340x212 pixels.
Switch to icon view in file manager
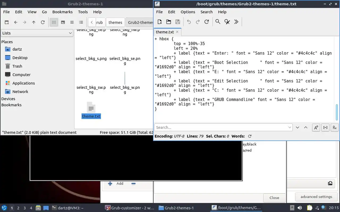[x=54, y=23]
